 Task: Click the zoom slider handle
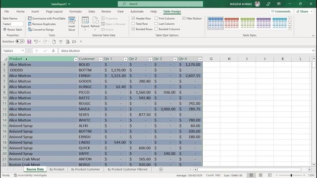pos(291,175)
